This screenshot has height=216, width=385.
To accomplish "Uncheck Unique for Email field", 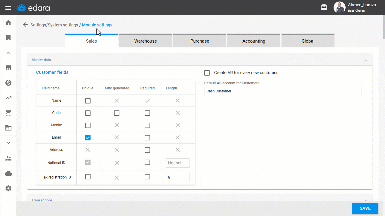I will coord(88,138).
